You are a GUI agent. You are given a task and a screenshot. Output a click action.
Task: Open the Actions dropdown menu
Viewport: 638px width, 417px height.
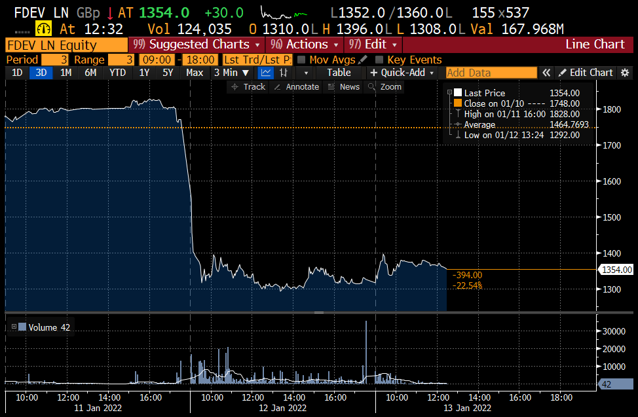tap(305, 45)
